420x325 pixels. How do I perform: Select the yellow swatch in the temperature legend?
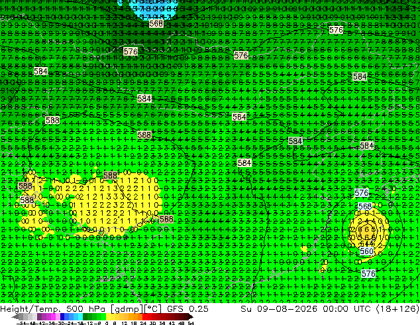coord(108,316)
